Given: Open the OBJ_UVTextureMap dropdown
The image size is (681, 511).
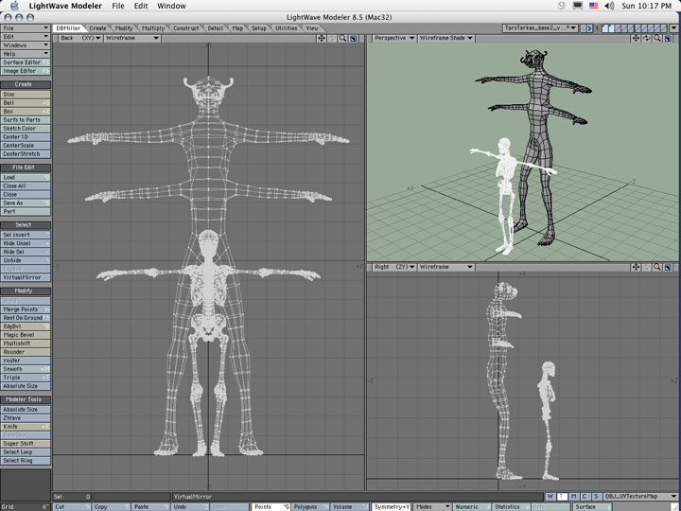Looking at the screenshot, I should (640, 496).
